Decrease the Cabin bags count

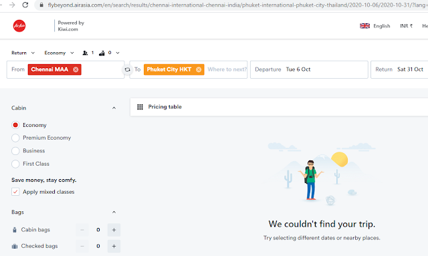[82, 230]
